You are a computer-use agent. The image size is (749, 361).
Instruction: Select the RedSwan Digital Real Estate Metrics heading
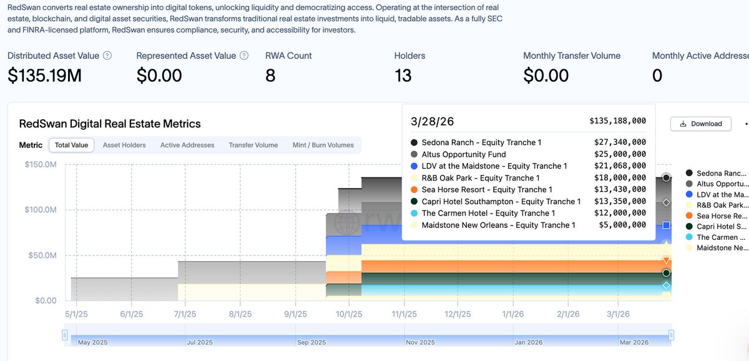pos(110,124)
